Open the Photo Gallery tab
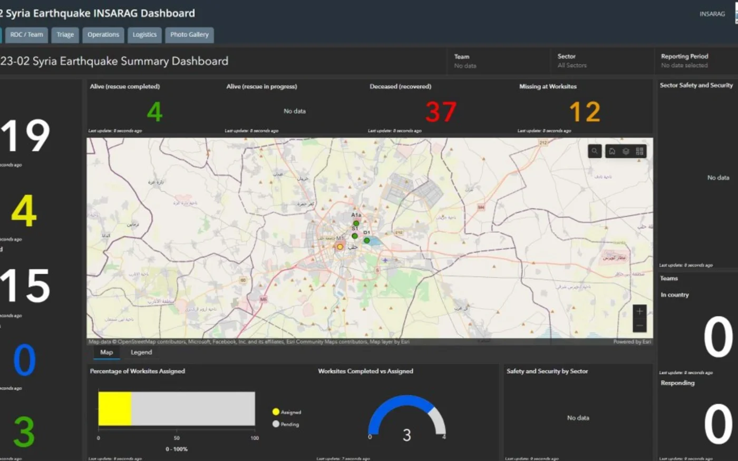 pos(189,34)
